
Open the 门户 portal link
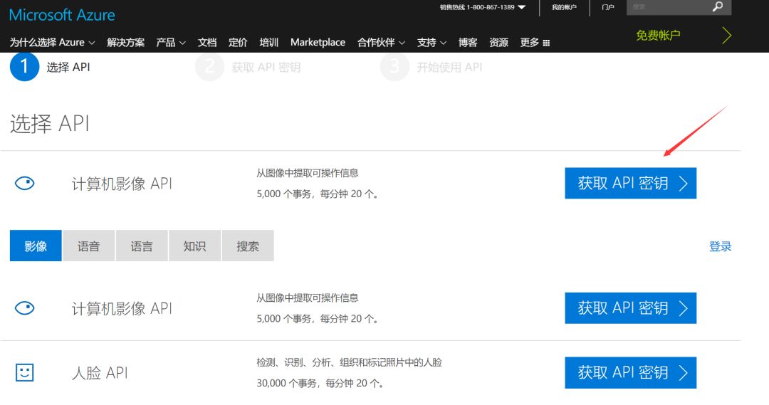click(x=607, y=7)
